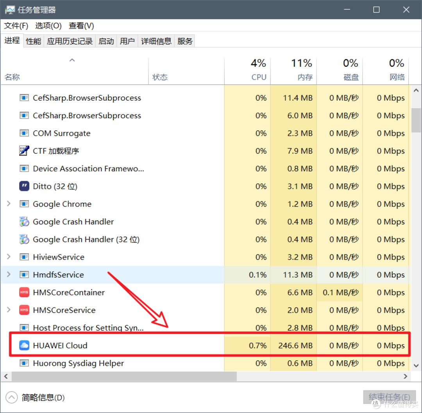Click the vertical scrollbar down arrow
This screenshot has width=422, height=413.
(x=416, y=366)
